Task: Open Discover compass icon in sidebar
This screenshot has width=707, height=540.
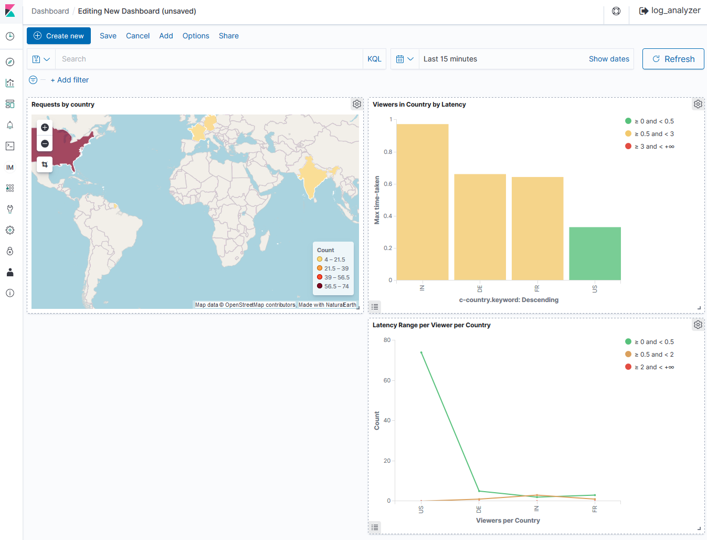Action: pos(10,62)
